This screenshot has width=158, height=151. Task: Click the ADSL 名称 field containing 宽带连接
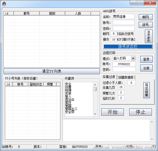coord(124,16)
